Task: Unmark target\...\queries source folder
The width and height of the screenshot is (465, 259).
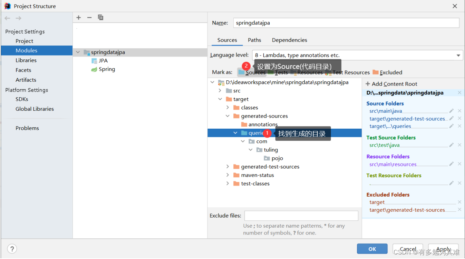Action: (459, 126)
